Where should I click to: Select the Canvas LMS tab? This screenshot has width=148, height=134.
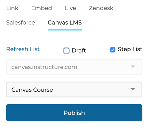tap(65, 23)
